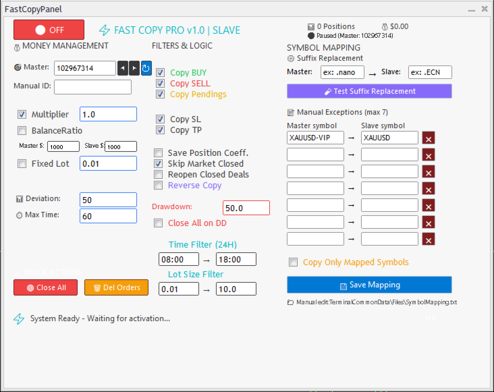Click the Deviation field showing 50
This screenshot has height=392, width=494.
(109, 200)
